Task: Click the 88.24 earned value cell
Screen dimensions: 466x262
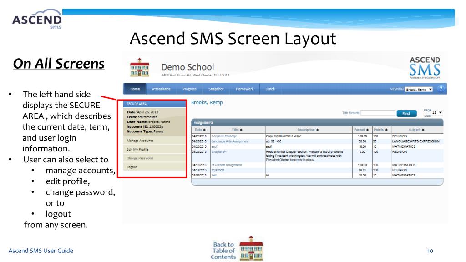Action: 362,170
